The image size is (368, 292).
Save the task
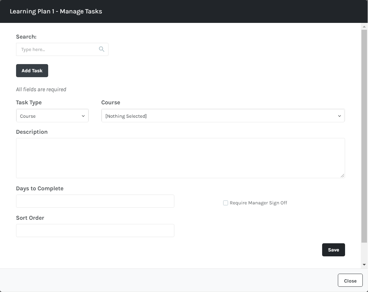[x=334, y=250]
